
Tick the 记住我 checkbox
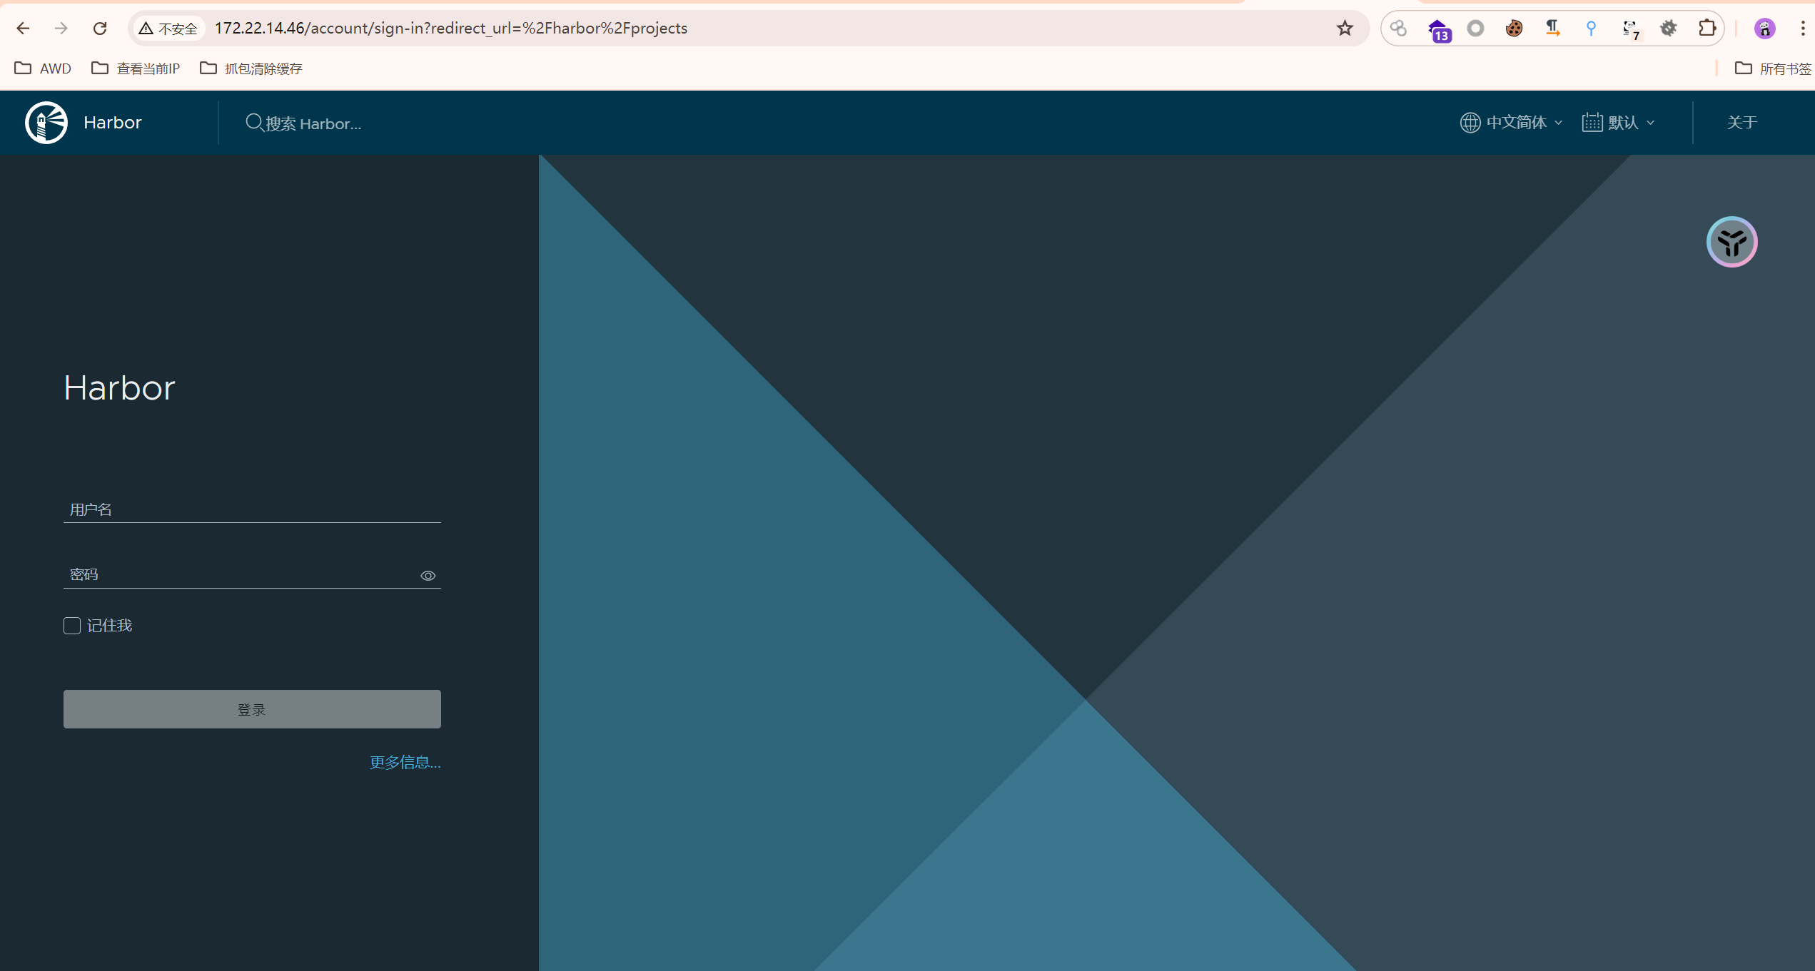pos(72,626)
